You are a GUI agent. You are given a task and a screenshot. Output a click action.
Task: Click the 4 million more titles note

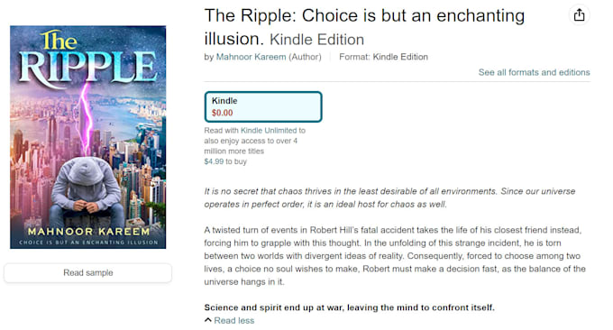pyautogui.click(x=254, y=141)
